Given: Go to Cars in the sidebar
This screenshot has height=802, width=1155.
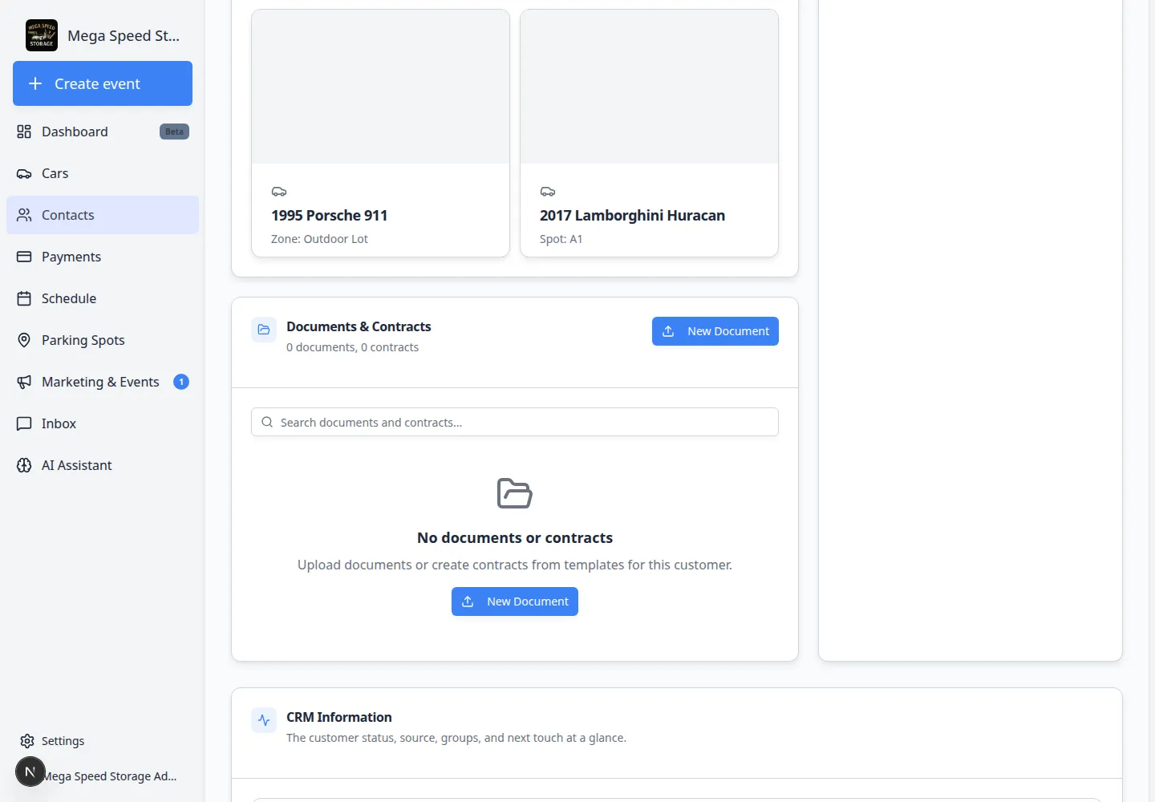Looking at the screenshot, I should pos(103,173).
